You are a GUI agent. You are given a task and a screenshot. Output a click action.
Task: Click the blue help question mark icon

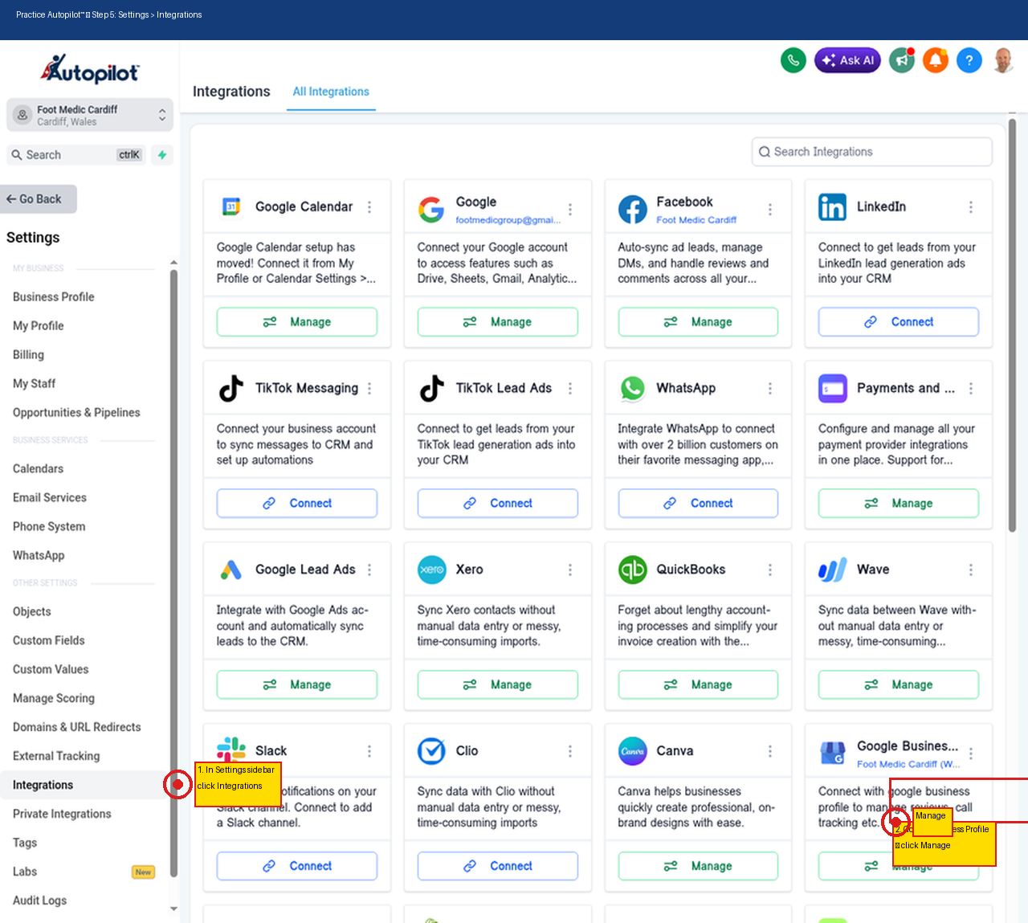click(x=969, y=60)
